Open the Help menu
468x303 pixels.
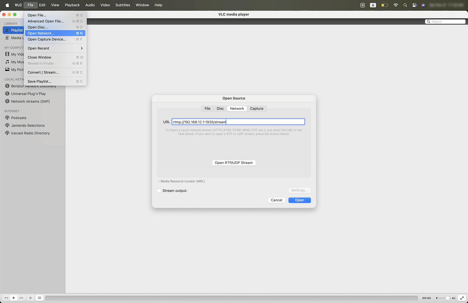pyautogui.click(x=158, y=5)
